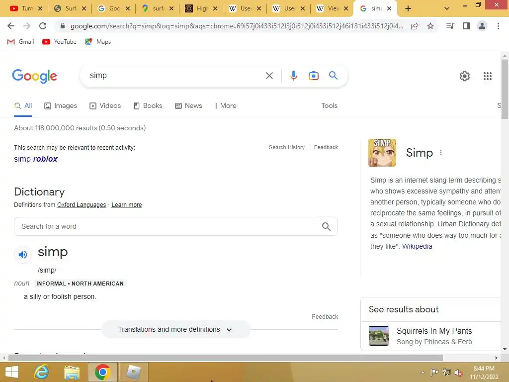
Task: Click Feedback below the definition
Action: click(325, 317)
